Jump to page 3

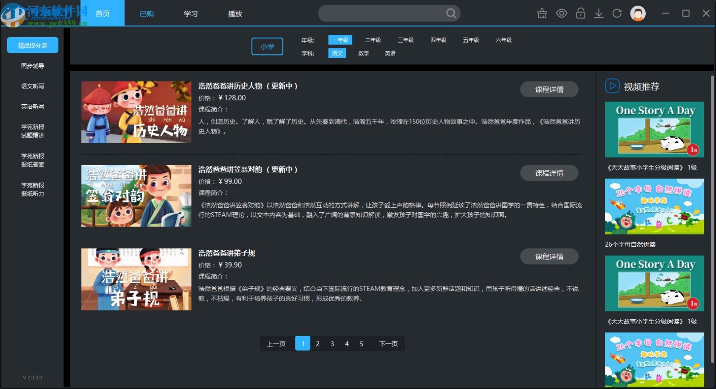(332, 344)
